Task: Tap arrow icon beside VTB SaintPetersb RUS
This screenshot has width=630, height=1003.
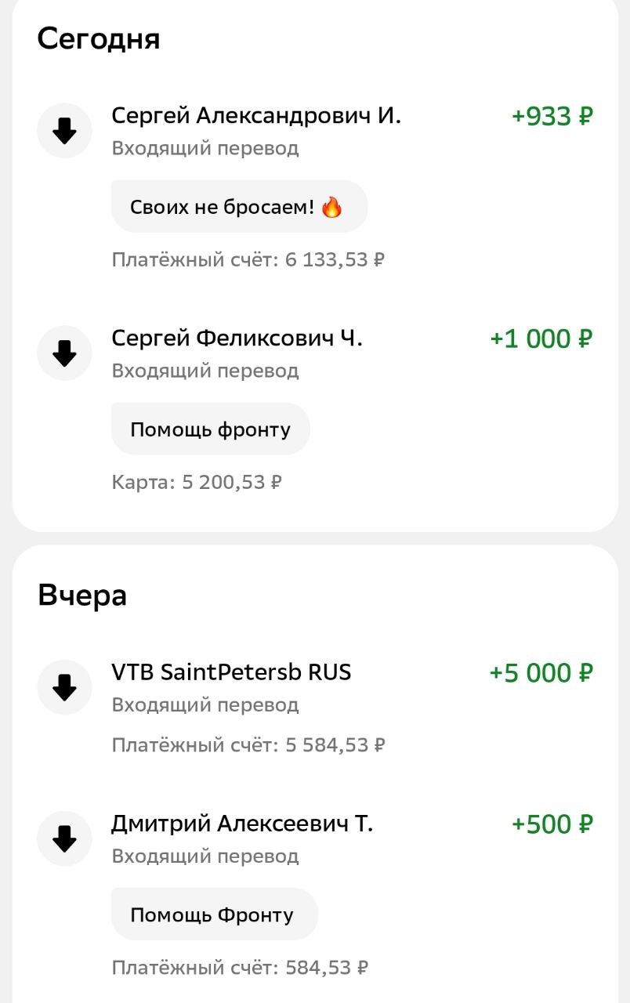Action: point(64,687)
